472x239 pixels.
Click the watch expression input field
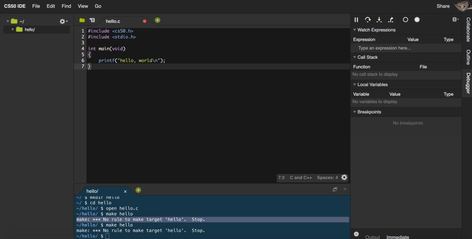click(406, 48)
